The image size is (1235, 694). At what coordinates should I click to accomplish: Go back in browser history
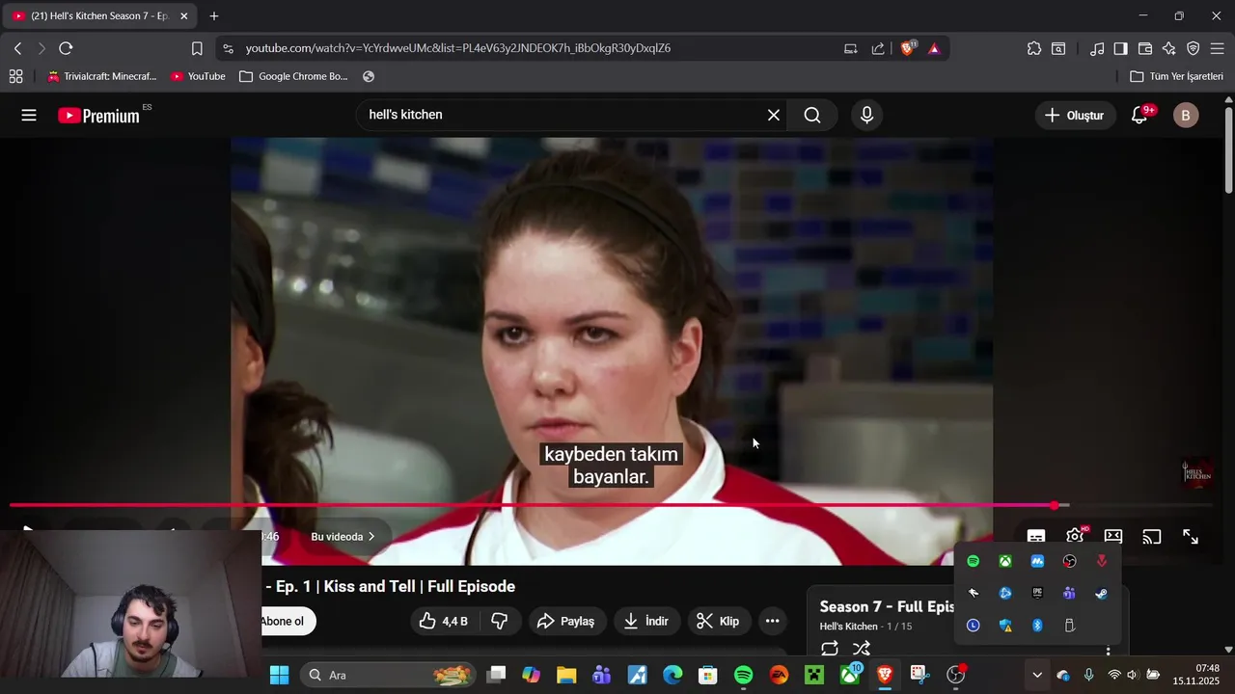point(17,48)
